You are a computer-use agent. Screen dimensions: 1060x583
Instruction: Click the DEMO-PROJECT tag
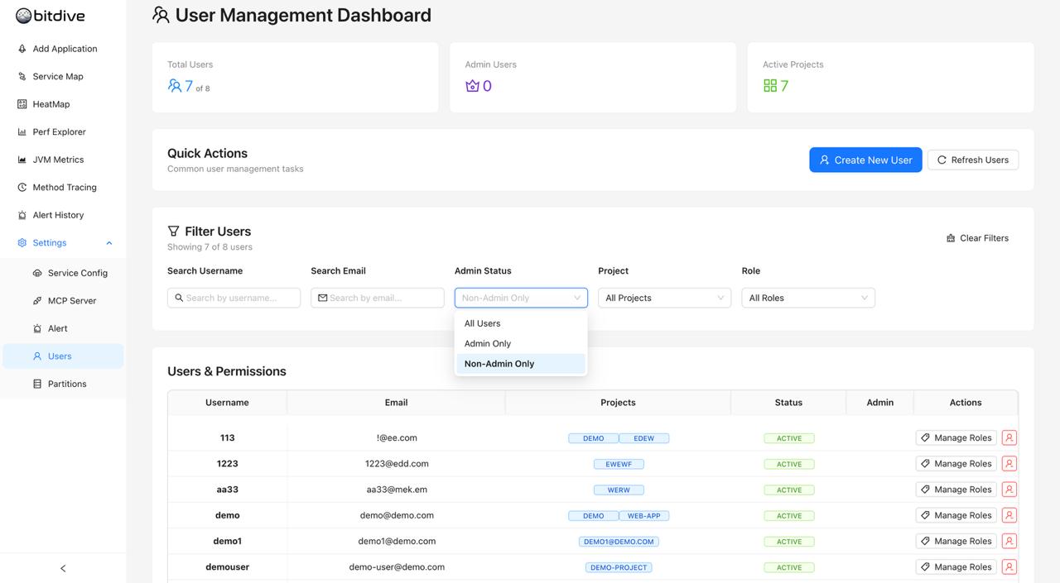coord(619,567)
